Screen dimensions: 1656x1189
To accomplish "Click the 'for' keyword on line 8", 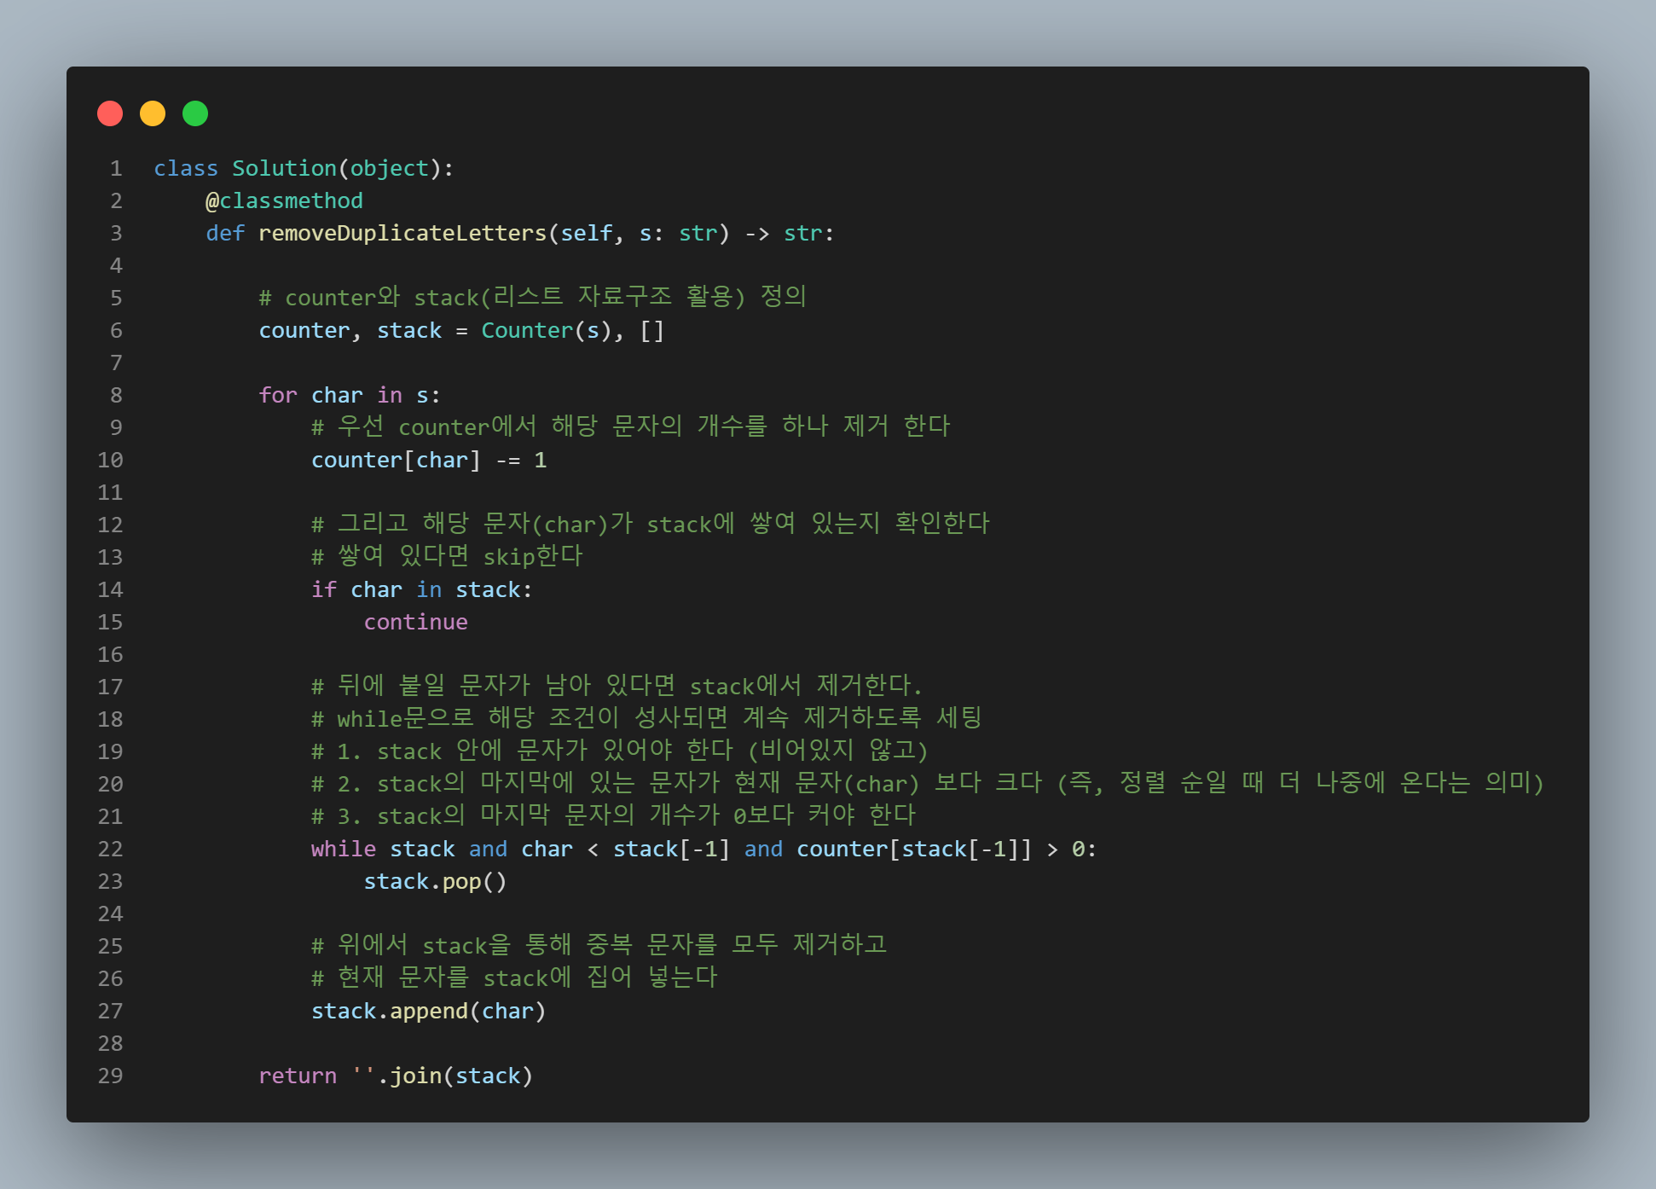I will pos(278,396).
